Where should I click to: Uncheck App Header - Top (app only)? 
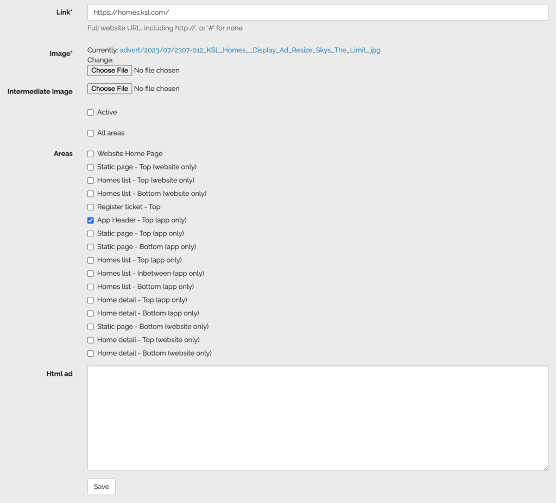[x=91, y=220]
